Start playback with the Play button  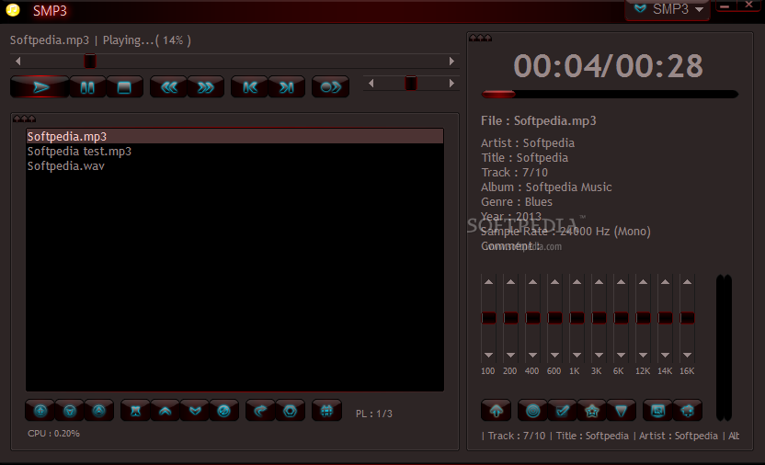(40, 87)
